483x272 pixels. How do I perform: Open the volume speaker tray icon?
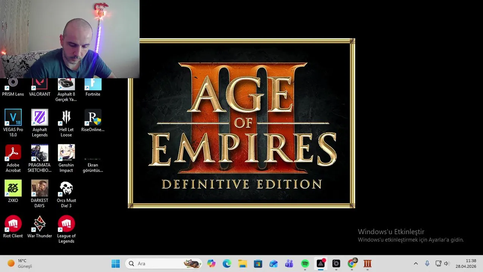pyautogui.click(x=446, y=264)
